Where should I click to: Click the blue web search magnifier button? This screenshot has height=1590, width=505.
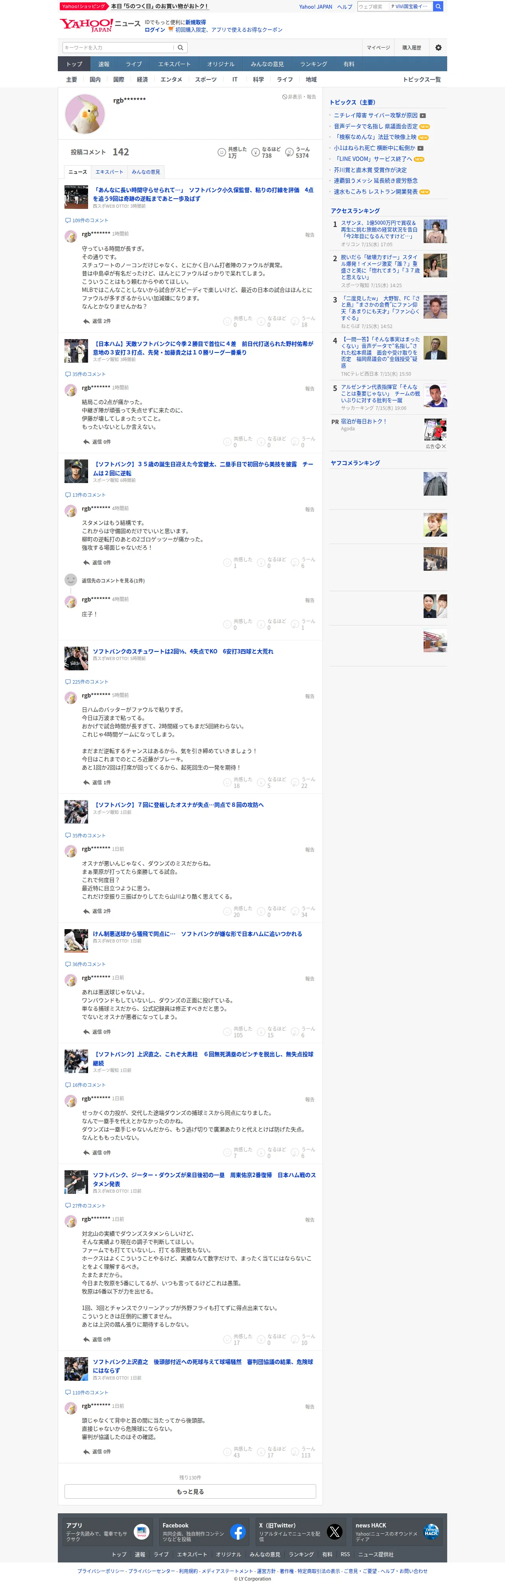pos(438,6)
